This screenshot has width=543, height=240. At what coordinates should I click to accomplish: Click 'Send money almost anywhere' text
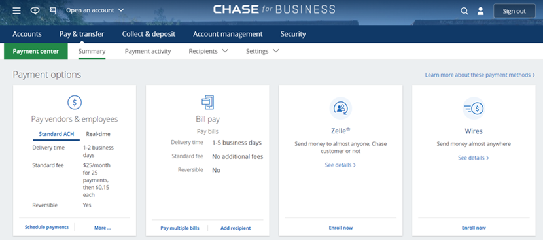474,144
